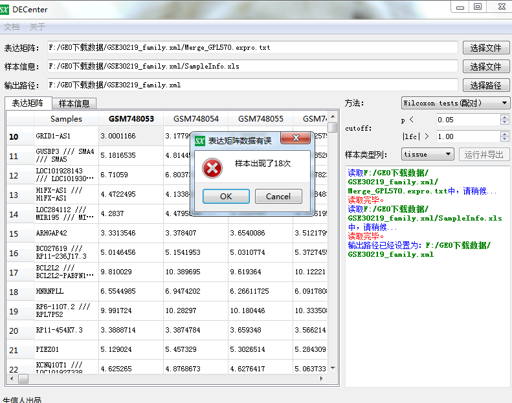Click the 输出路径 input field
This screenshot has height=403, width=512.
tap(252, 85)
